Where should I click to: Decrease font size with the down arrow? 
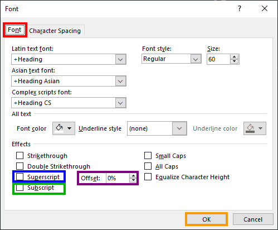pos(235,61)
